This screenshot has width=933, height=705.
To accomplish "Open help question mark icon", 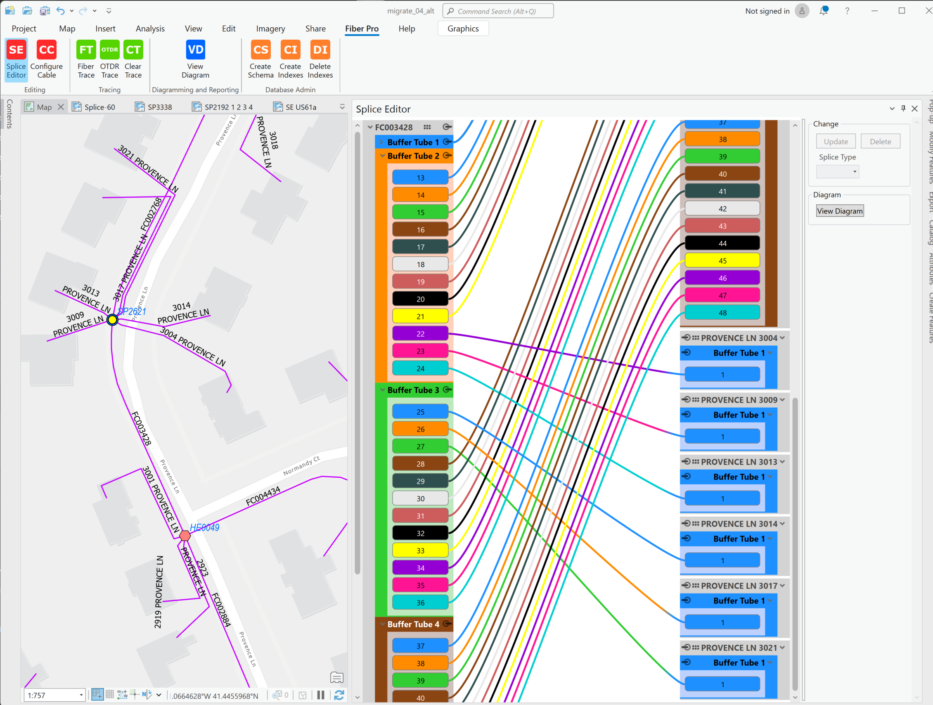I will [x=847, y=11].
